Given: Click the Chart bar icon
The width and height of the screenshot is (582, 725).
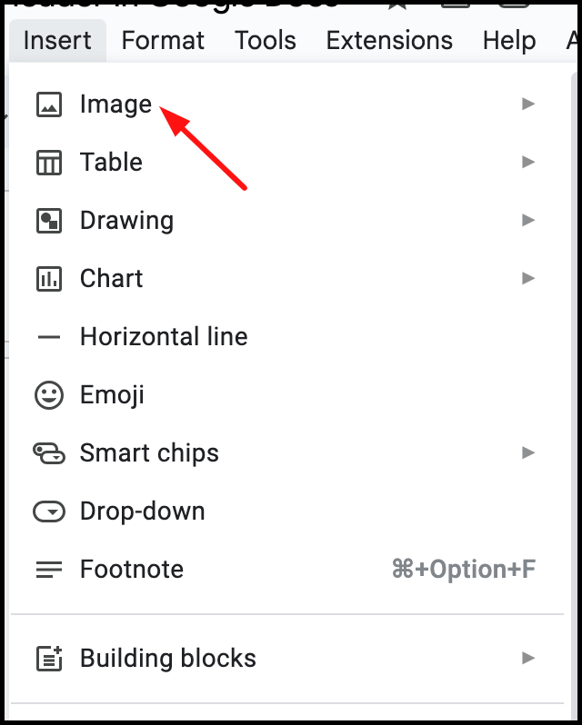Looking at the screenshot, I should pyautogui.click(x=48, y=279).
